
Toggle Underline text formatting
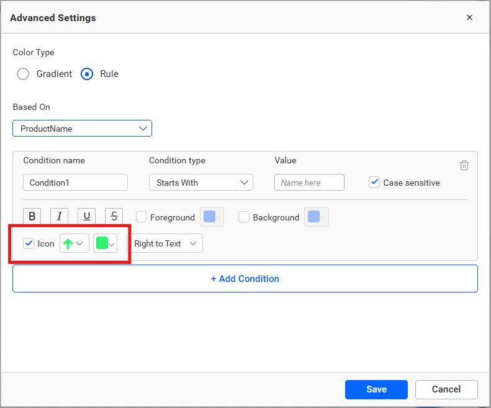coord(87,216)
